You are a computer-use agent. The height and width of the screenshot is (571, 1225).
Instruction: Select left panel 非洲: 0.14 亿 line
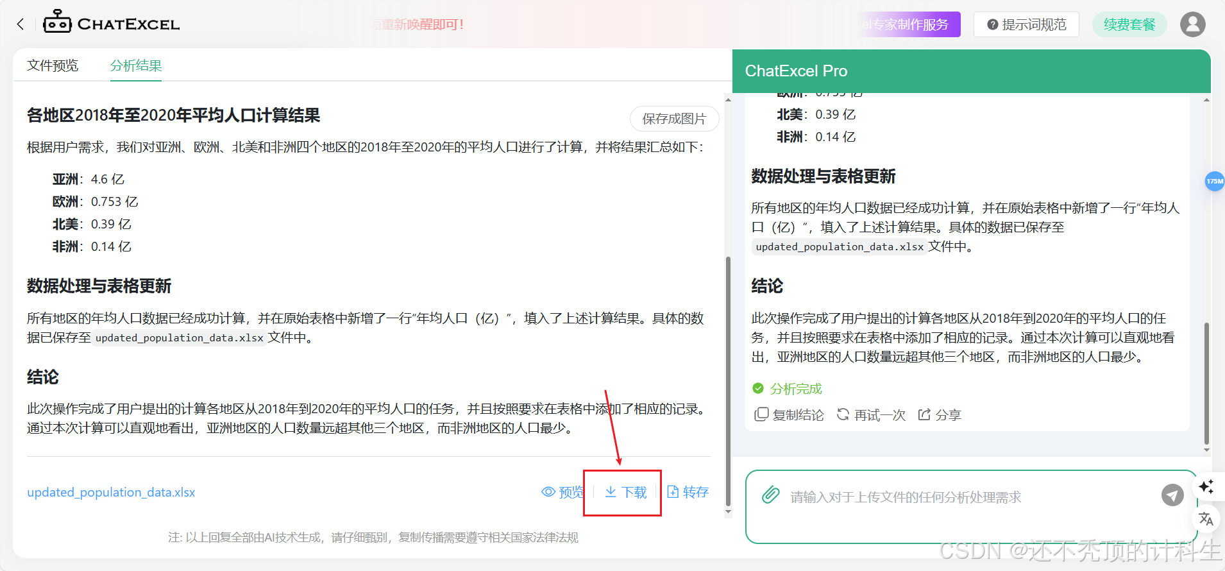pyautogui.click(x=92, y=246)
